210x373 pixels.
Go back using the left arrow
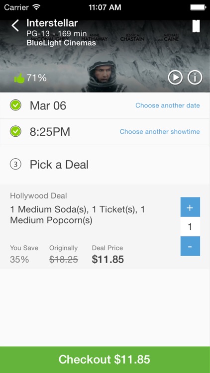(x=15, y=25)
